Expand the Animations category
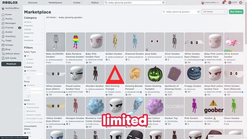Viewport: 247px width, 139px height. pyautogui.click(x=42, y=41)
